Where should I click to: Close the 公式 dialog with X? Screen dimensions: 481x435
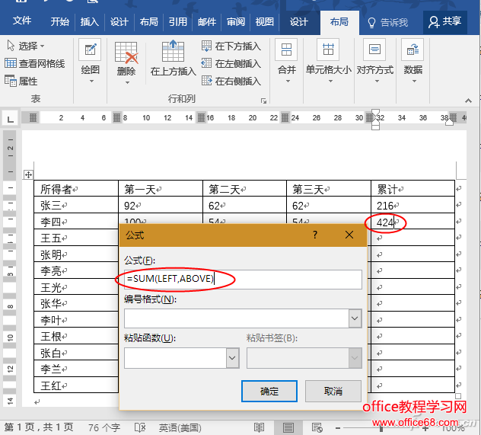click(349, 235)
